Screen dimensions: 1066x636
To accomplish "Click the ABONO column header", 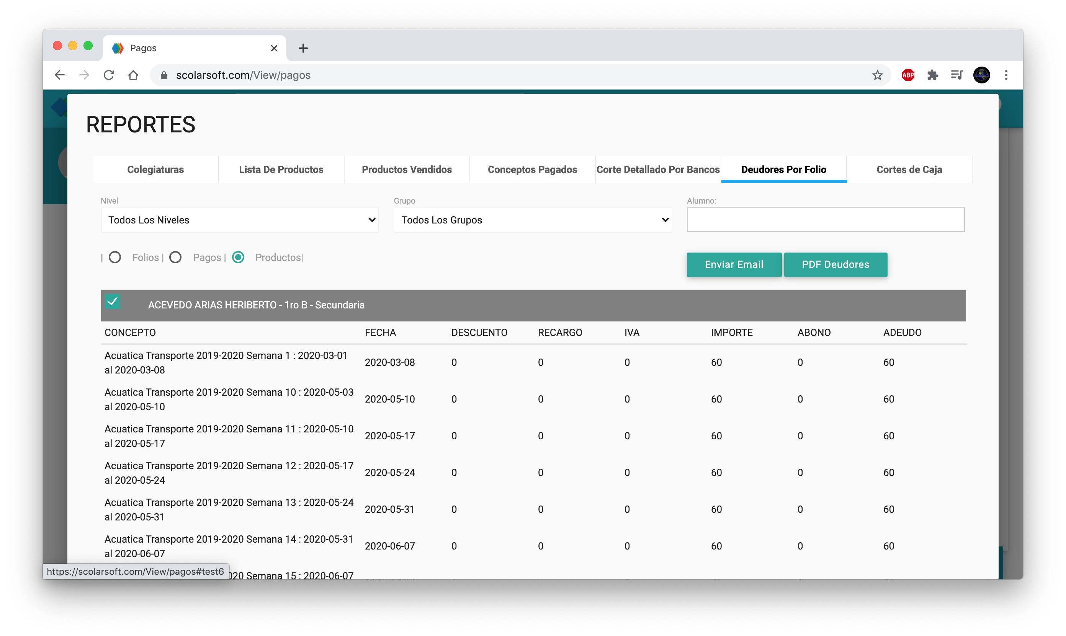I will click(x=814, y=333).
